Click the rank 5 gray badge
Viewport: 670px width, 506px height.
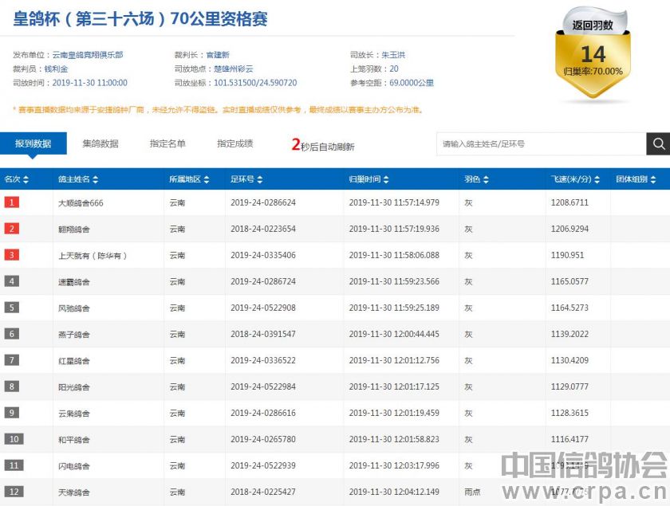coord(11,308)
